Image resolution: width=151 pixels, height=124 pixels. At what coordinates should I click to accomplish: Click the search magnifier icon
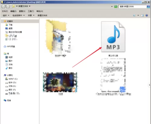(x=148, y=7)
